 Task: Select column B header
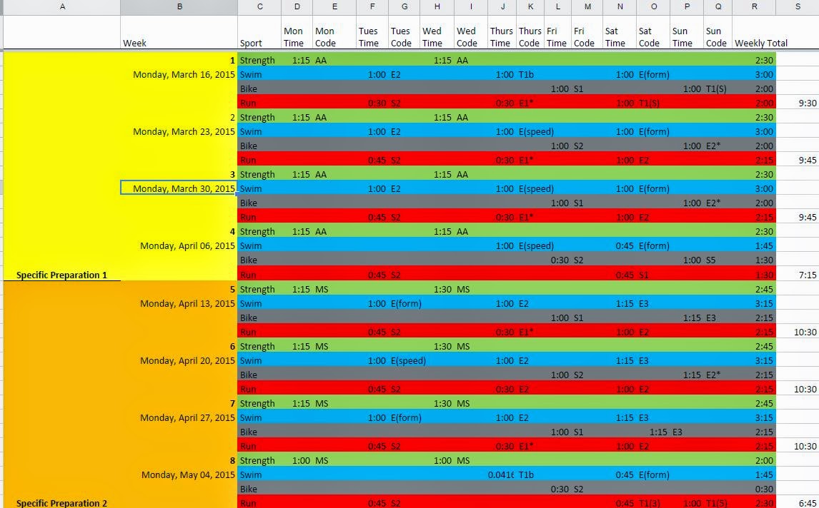[x=179, y=7]
